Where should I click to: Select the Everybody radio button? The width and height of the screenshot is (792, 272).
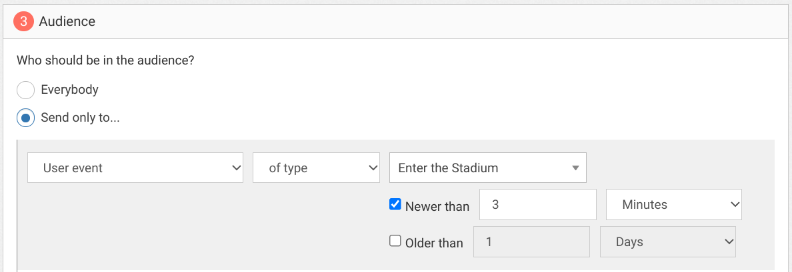pyautogui.click(x=26, y=90)
